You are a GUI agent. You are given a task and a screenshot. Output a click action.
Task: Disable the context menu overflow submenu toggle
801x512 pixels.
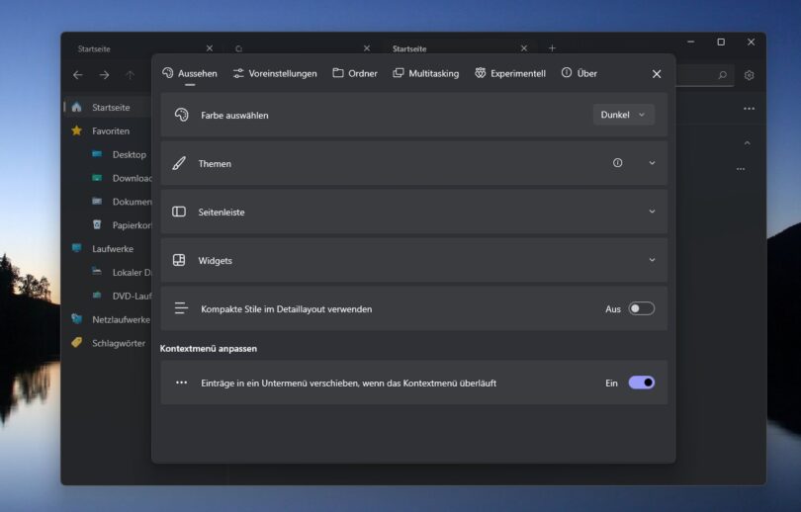[x=641, y=383]
